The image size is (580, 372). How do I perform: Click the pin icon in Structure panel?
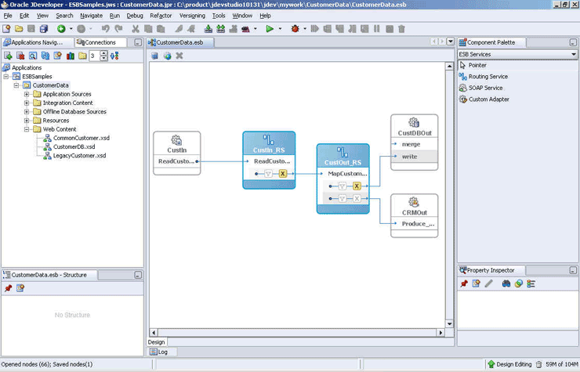coord(8,288)
